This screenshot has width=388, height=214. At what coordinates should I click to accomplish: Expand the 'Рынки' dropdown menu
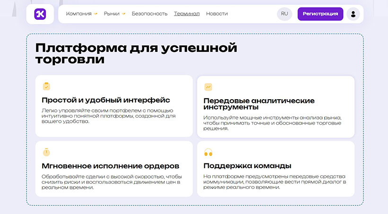(x=114, y=14)
